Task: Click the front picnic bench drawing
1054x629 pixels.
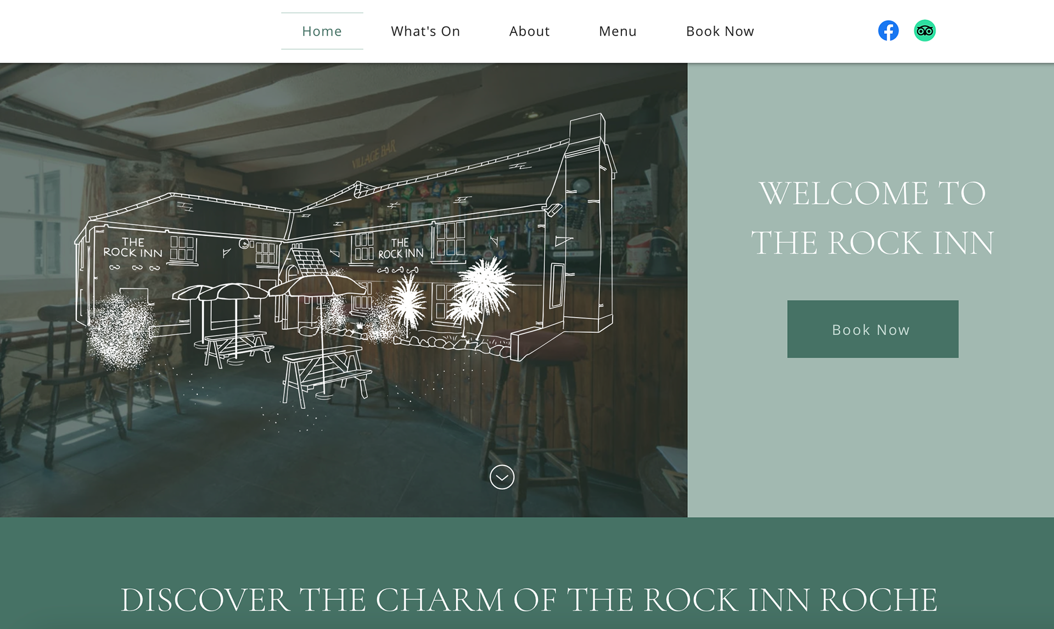Action: (x=324, y=377)
